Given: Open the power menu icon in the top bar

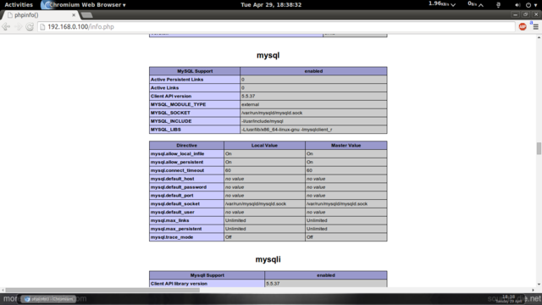Looking at the screenshot, I should pyautogui.click(x=528, y=5).
